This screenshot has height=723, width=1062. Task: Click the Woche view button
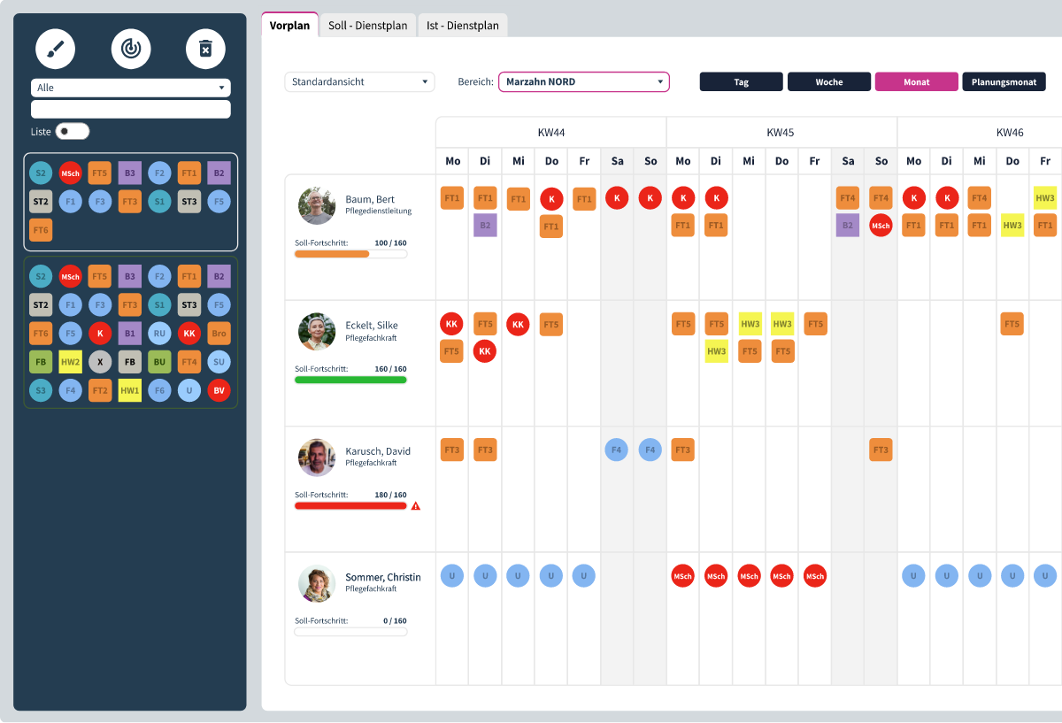click(829, 82)
